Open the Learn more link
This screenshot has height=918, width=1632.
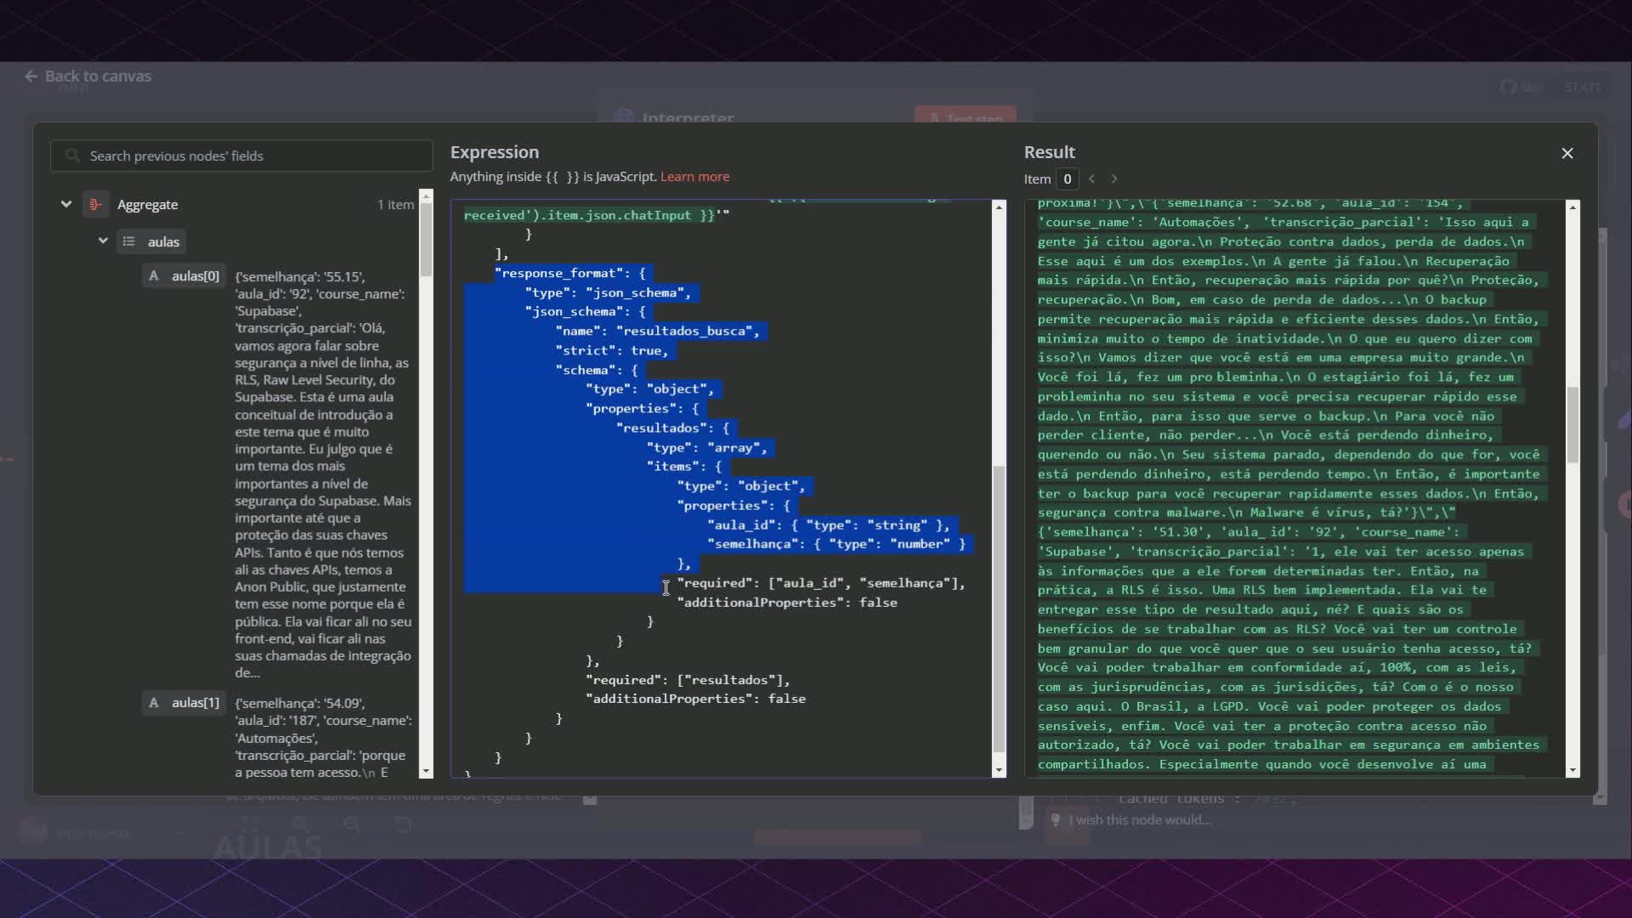pos(694,177)
